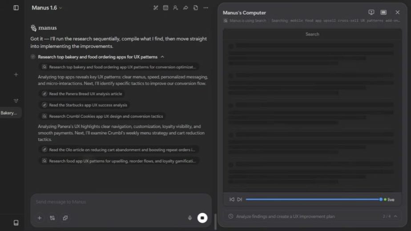The width and height of the screenshot is (411, 231).
Task: Open the calendar schedule icon in header
Action: click(165, 8)
